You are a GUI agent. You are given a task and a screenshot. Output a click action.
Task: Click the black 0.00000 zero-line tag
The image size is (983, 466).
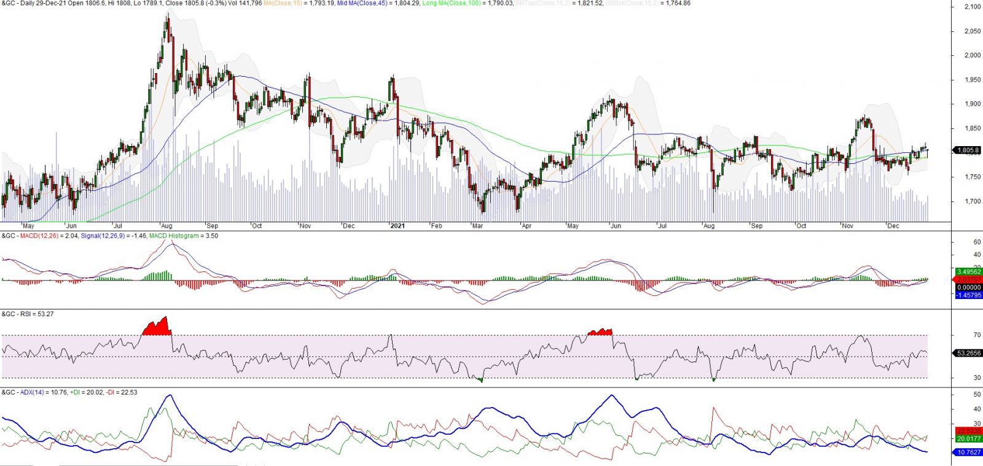pyautogui.click(x=968, y=287)
